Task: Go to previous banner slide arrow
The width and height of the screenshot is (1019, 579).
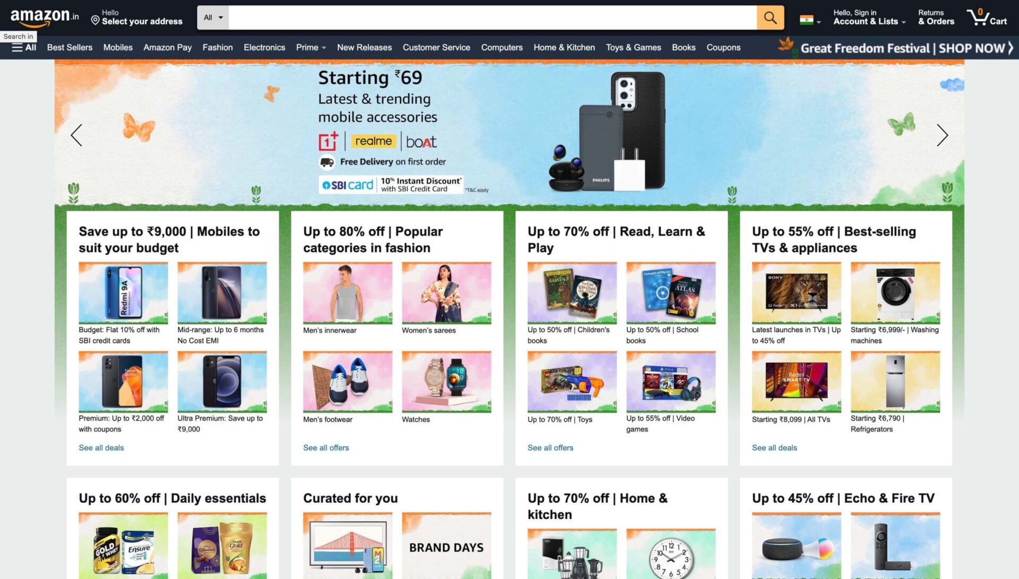Action: [76, 135]
